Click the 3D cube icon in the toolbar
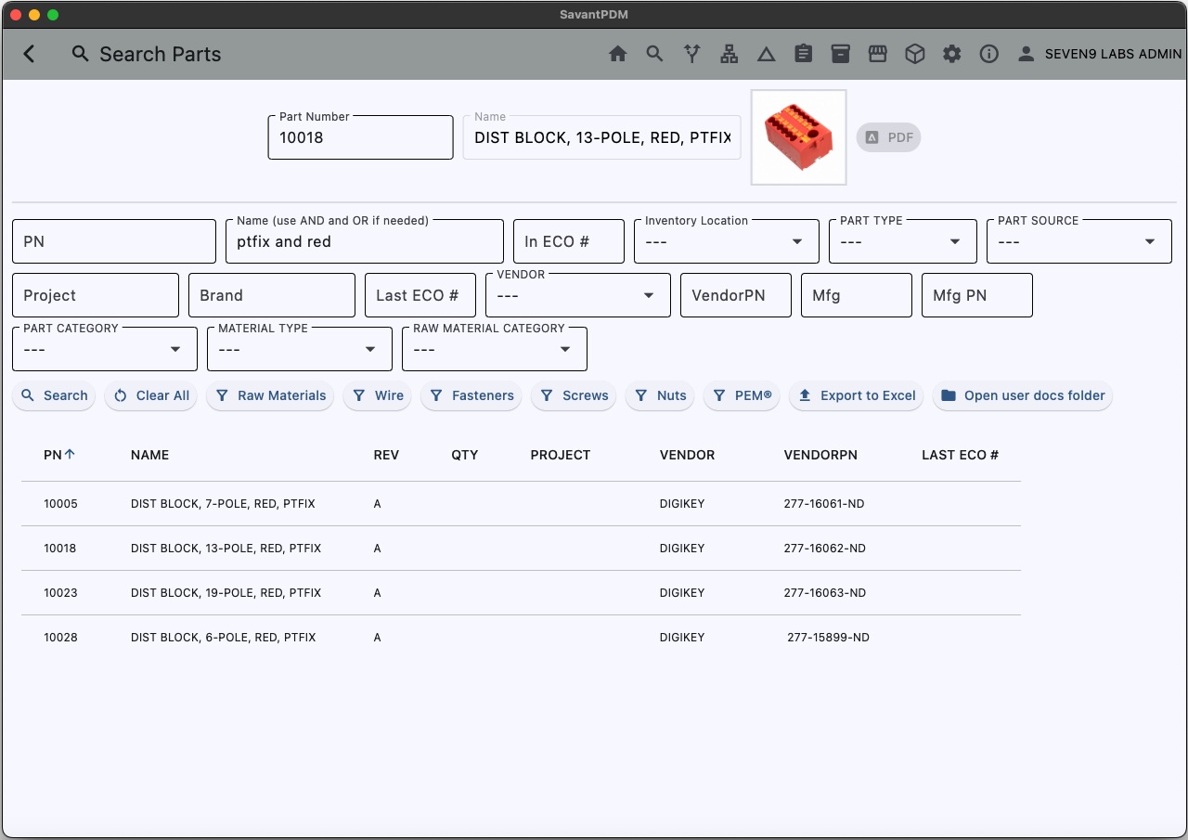Screen dimensions: 1188x840 pyautogui.click(x=914, y=54)
